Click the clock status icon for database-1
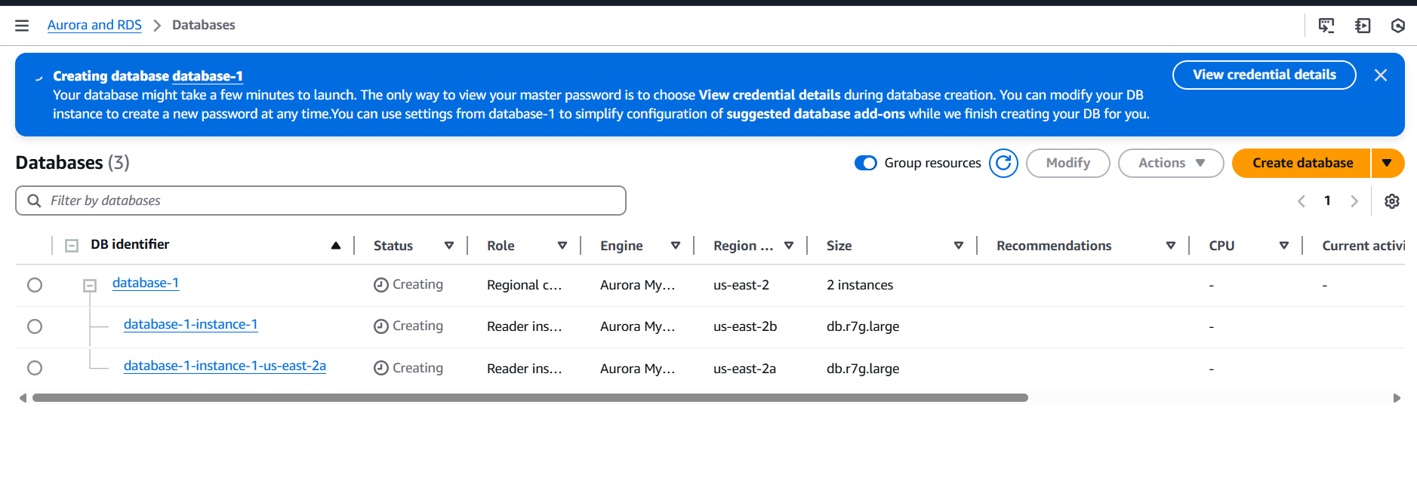Viewport: 1417px width, 484px height. (381, 285)
